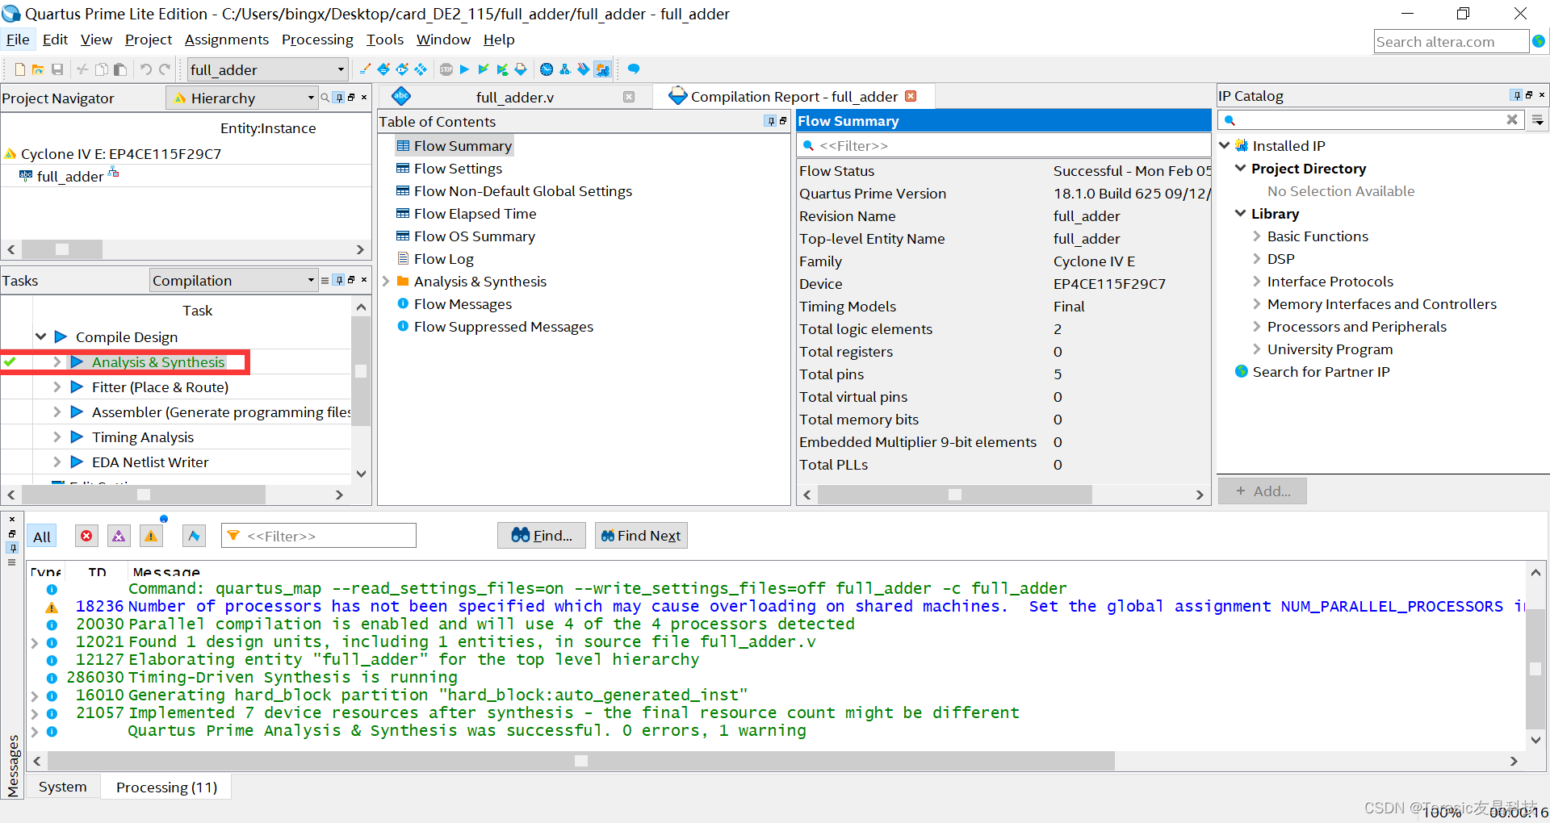The width and height of the screenshot is (1550, 823).
Task: Click the Paste clipboard icon
Action: (x=120, y=69)
